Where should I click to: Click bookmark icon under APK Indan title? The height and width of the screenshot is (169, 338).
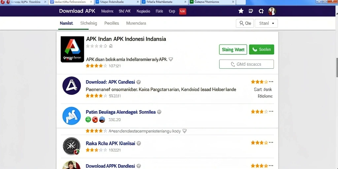[x=111, y=46]
